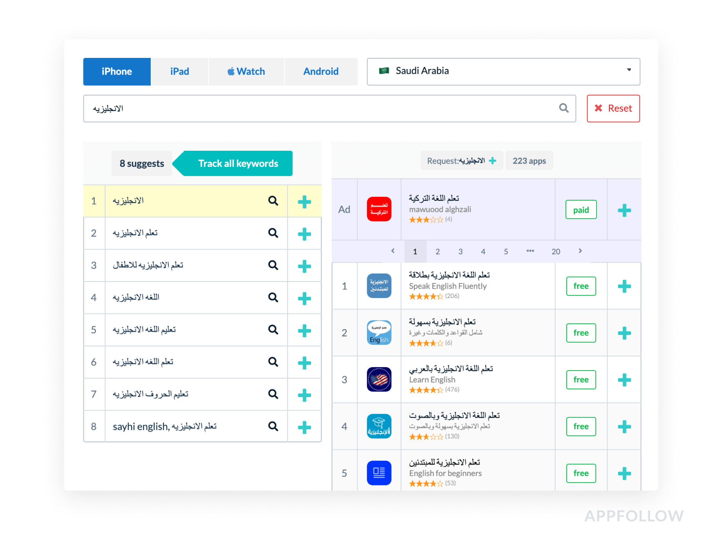The width and height of the screenshot is (723, 541).
Task: Switch to the iPad tab
Action: [179, 71]
